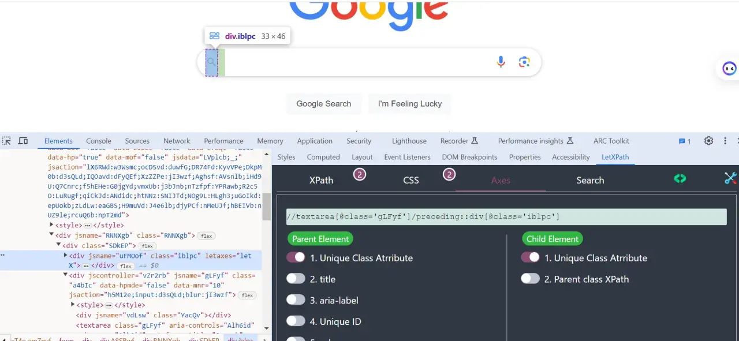The height and width of the screenshot is (341, 739).
Task: Select the LetXPath Search tab
Action: click(590, 180)
